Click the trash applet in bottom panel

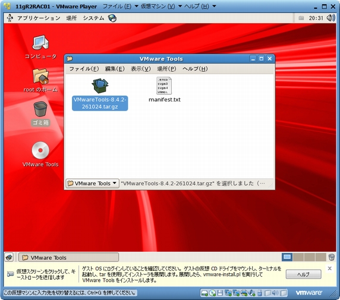[332, 257]
